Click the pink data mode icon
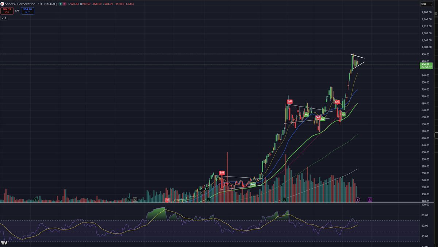This screenshot has height=247, width=438. [65, 4]
